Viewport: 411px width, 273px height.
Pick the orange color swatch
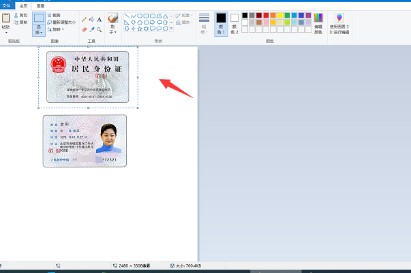coord(273,16)
